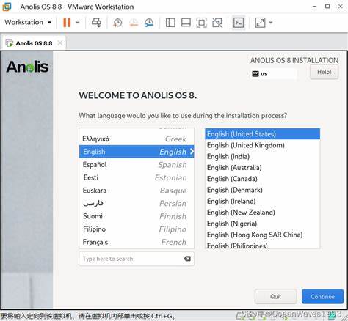This screenshot has width=348, height=321.
Task: Select Español Spanish language
Action: point(137,164)
